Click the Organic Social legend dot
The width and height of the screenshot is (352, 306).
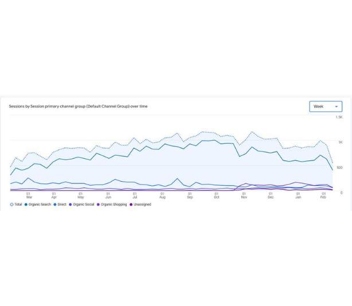pyautogui.click(x=71, y=205)
